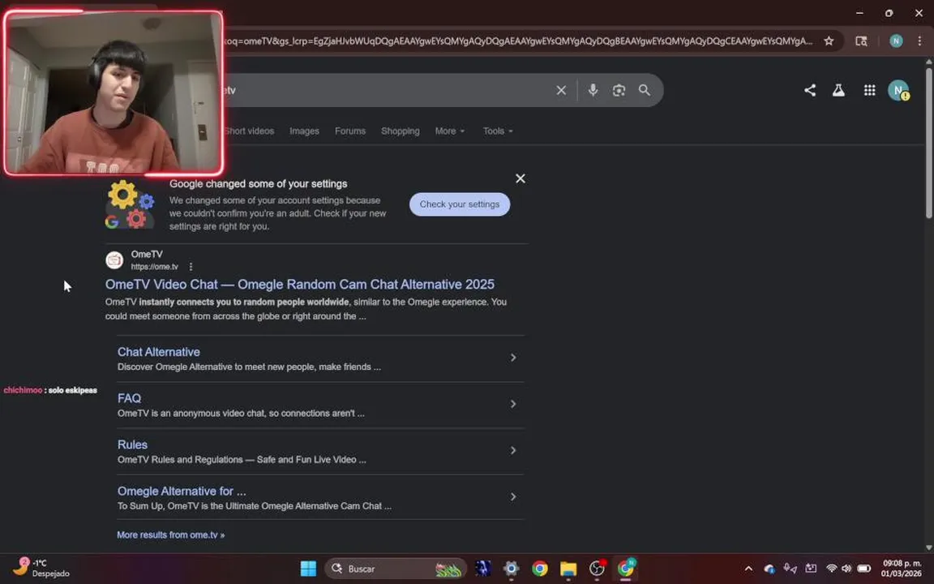The height and width of the screenshot is (584, 934).
Task: Open the volume tray icon
Action: tap(846, 569)
